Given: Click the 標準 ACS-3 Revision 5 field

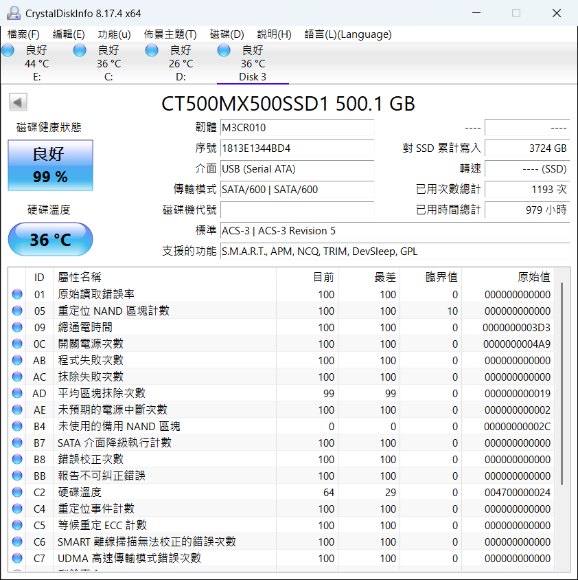Looking at the screenshot, I should 395,231.
